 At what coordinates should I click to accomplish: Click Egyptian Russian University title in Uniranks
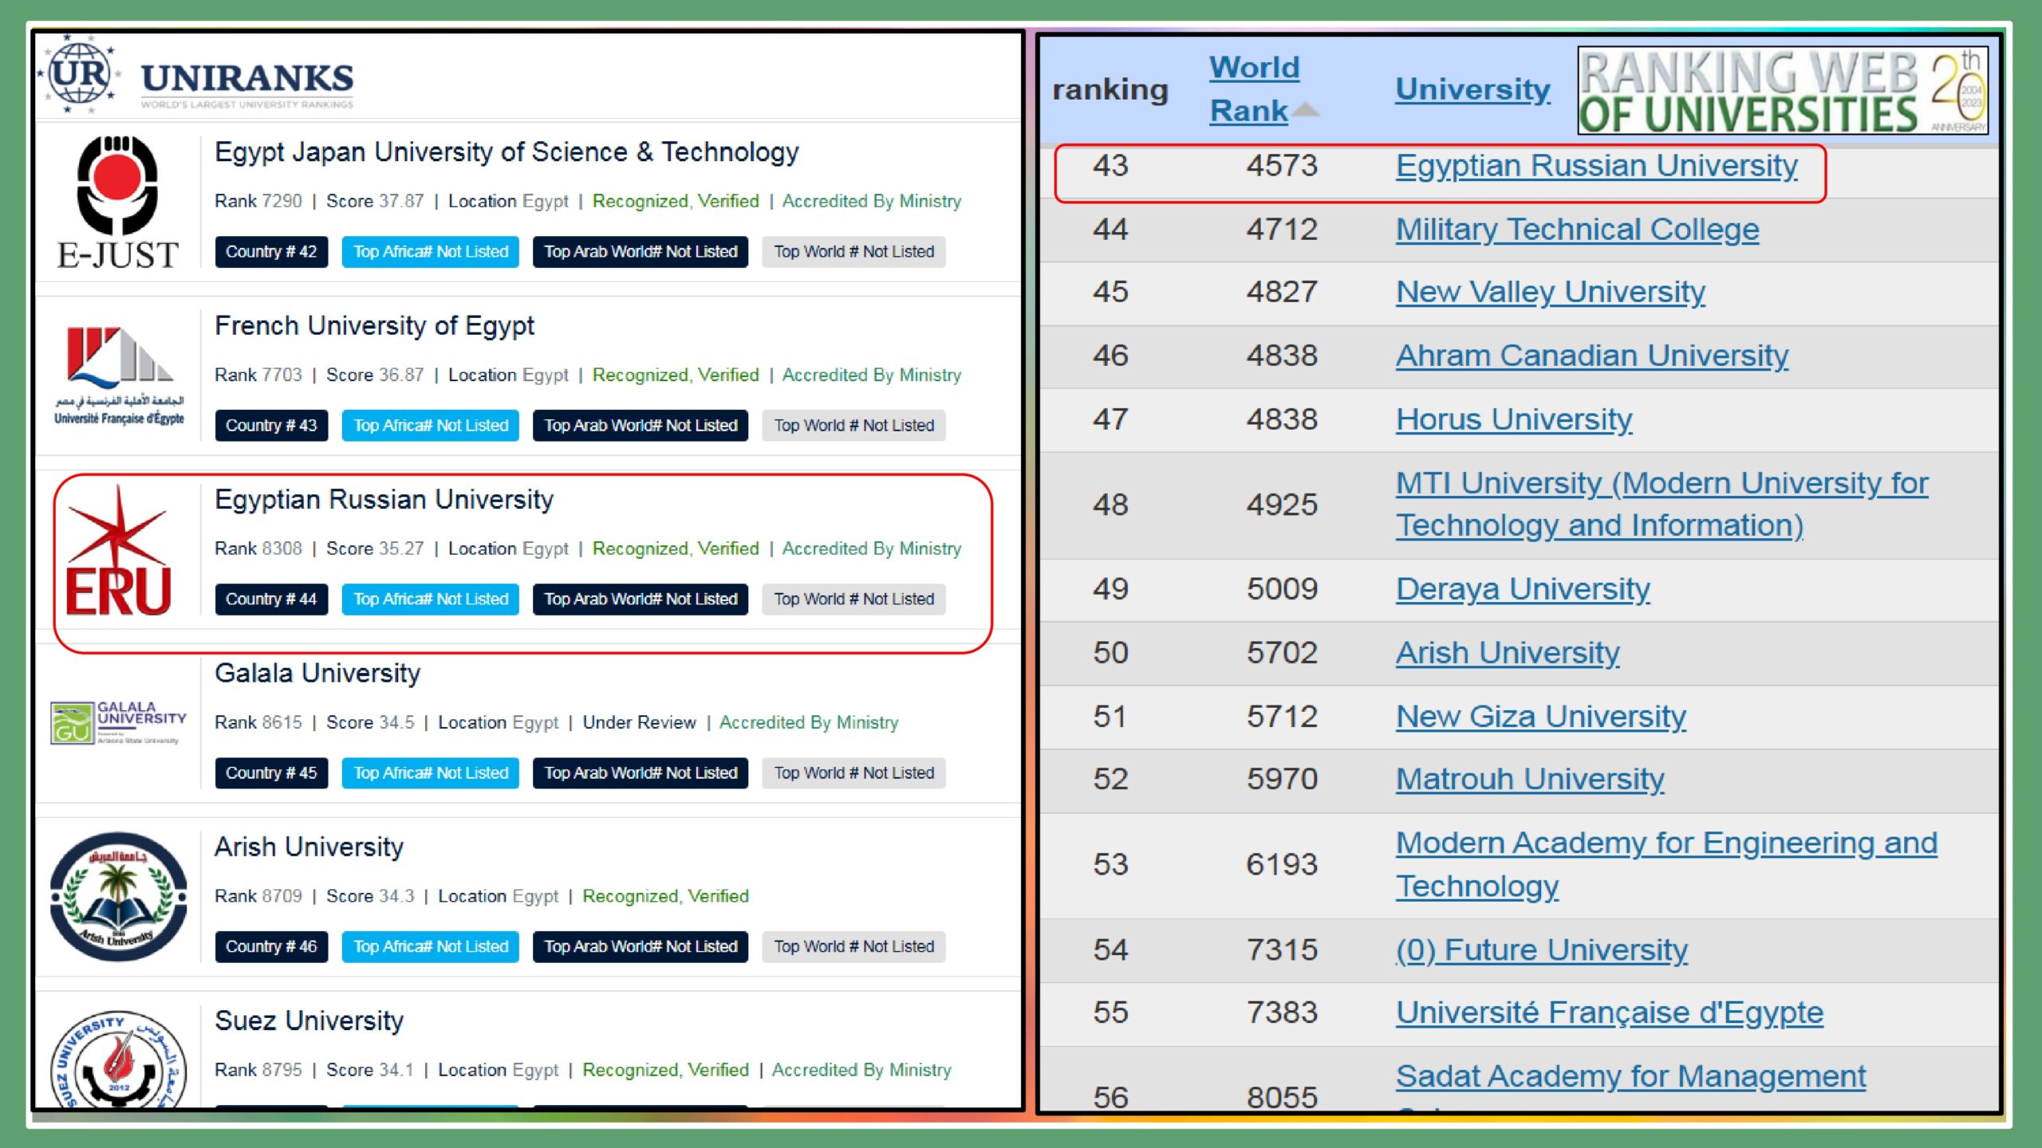tap(384, 499)
